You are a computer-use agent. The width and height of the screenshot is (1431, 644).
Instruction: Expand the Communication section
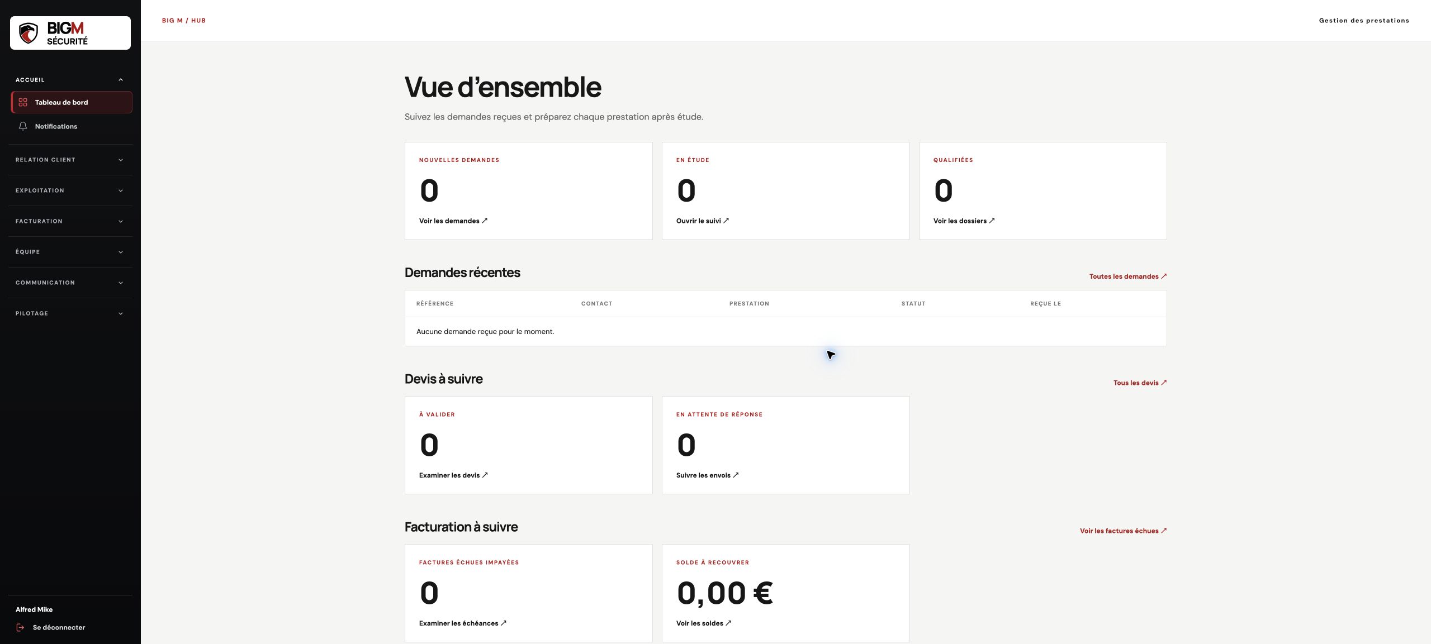[70, 283]
